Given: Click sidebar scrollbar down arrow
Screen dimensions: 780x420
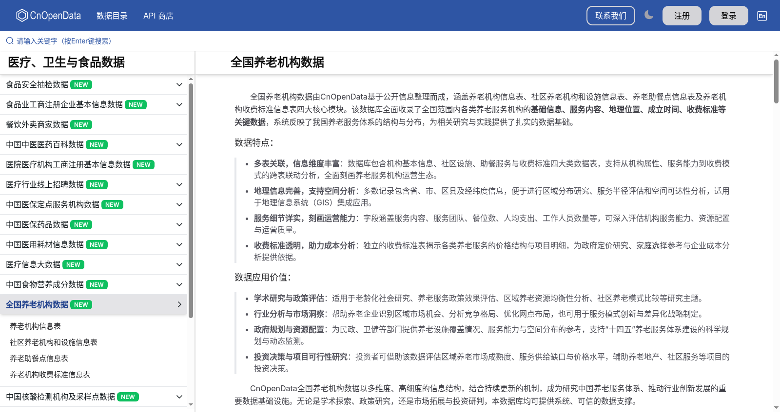Looking at the screenshot, I should [191, 404].
